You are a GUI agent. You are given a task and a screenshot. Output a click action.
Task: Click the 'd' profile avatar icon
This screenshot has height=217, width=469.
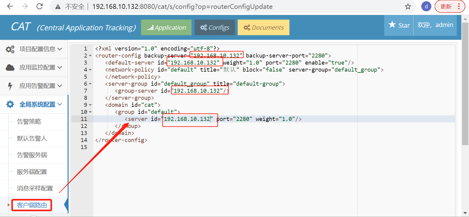tap(426, 6)
